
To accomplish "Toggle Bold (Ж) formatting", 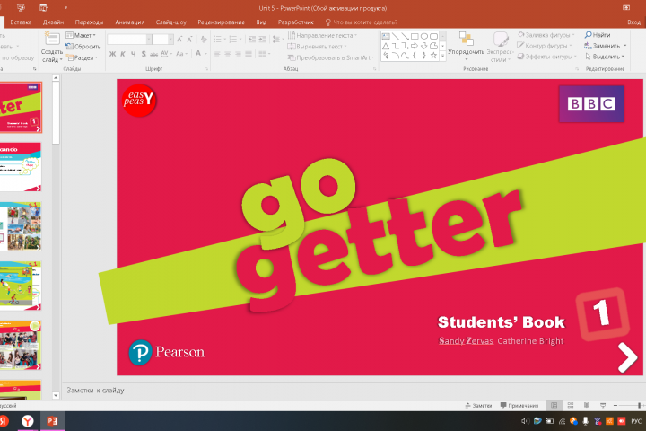I will 112,54.
